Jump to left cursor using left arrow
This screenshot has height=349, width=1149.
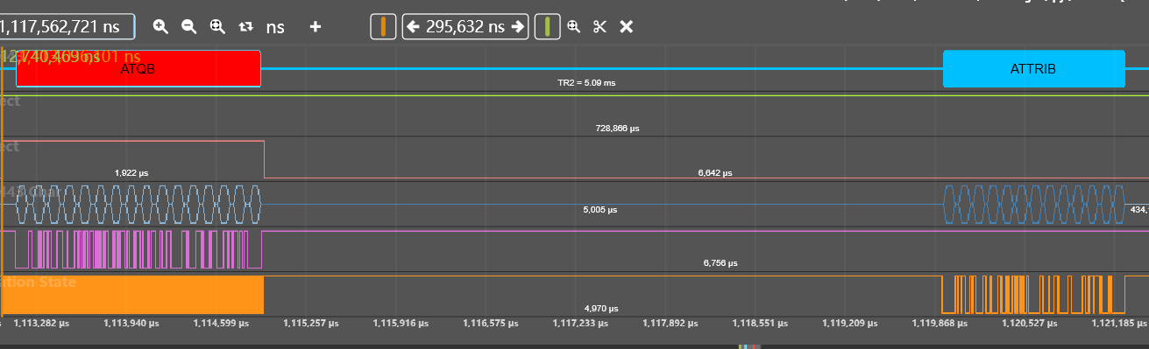413,26
